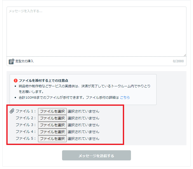Choose a file for ファイル 4
193x169 pixels.
coord(52,132)
